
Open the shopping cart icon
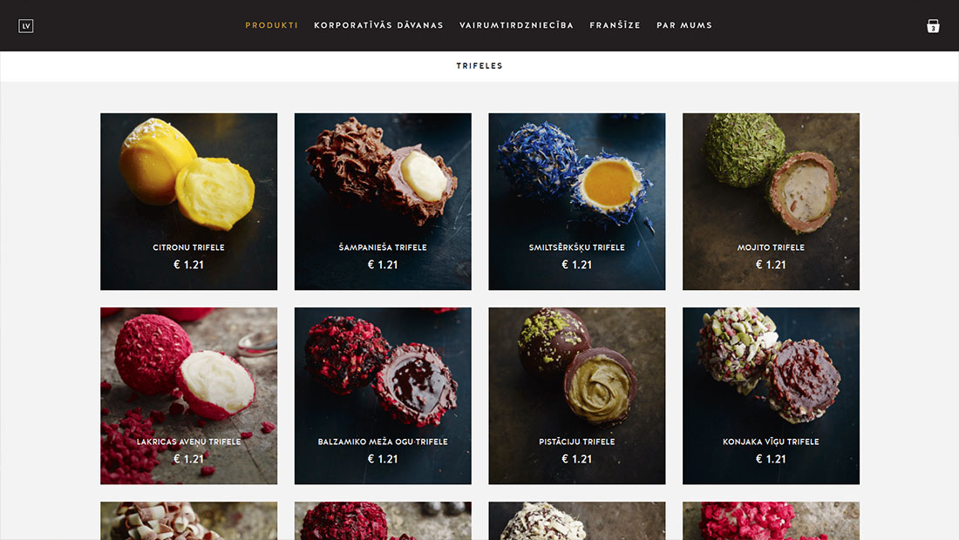pyautogui.click(x=933, y=25)
